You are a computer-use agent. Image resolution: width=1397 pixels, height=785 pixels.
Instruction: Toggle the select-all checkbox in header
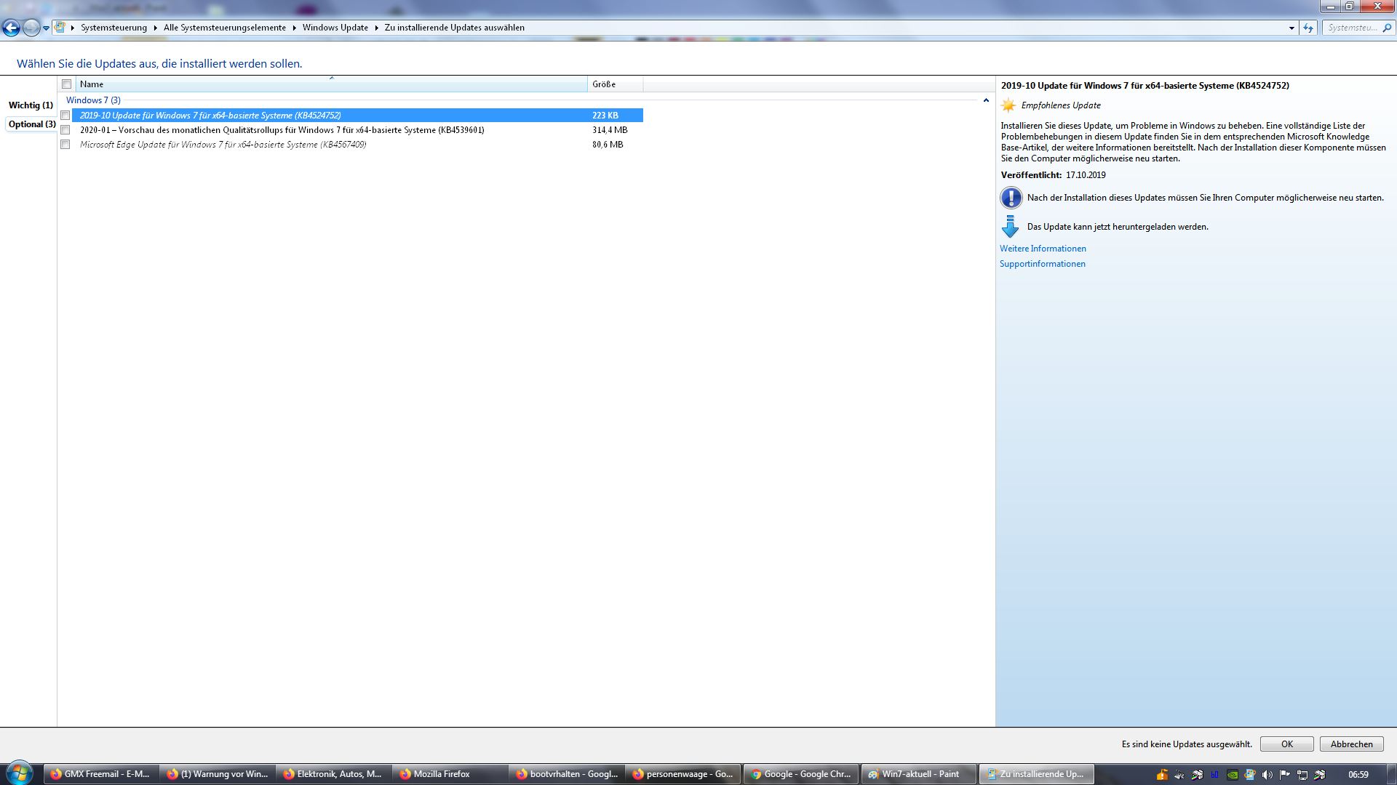click(x=67, y=84)
